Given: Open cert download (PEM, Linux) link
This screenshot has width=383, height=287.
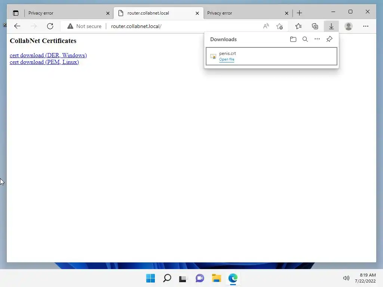Looking at the screenshot, I should click(x=44, y=62).
